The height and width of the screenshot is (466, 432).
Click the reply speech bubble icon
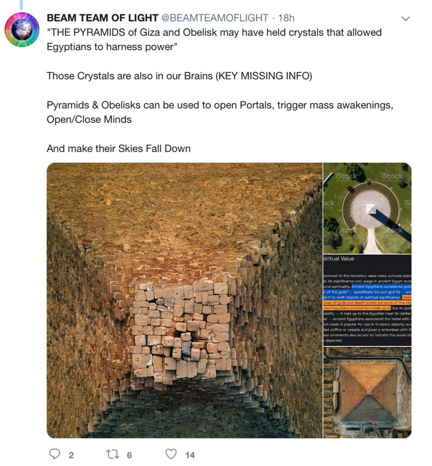coord(56,454)
